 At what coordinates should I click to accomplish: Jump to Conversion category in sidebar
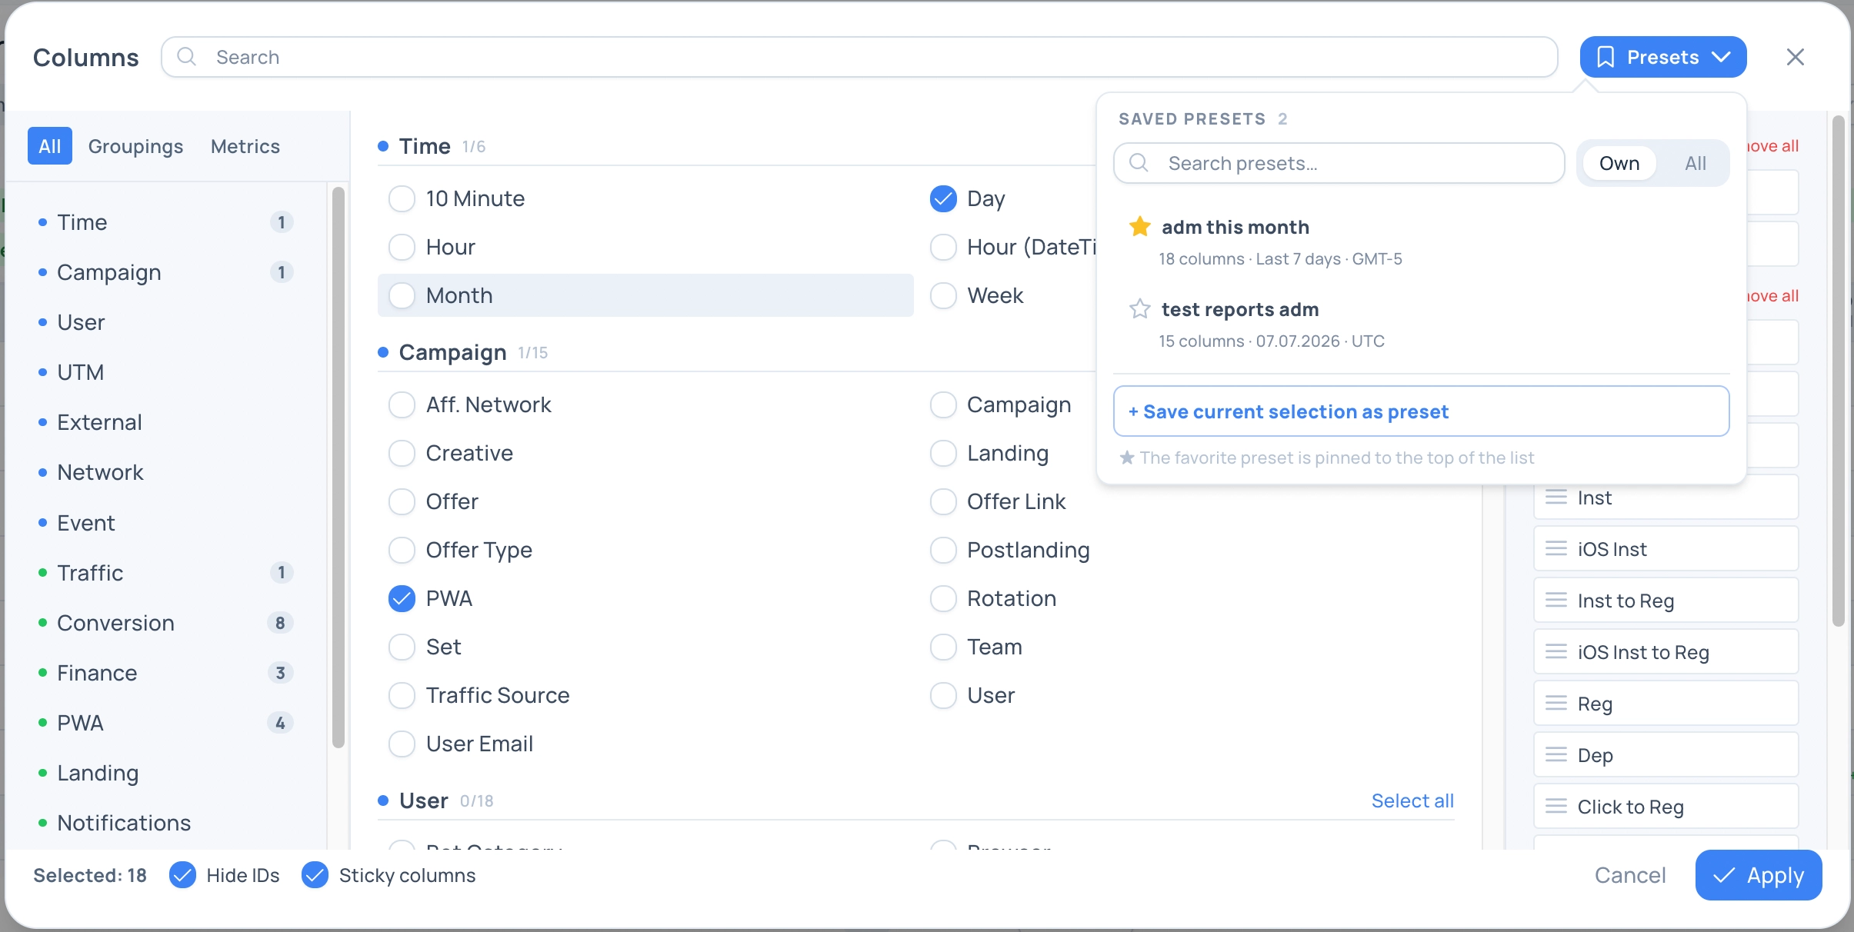click(115, 623)
